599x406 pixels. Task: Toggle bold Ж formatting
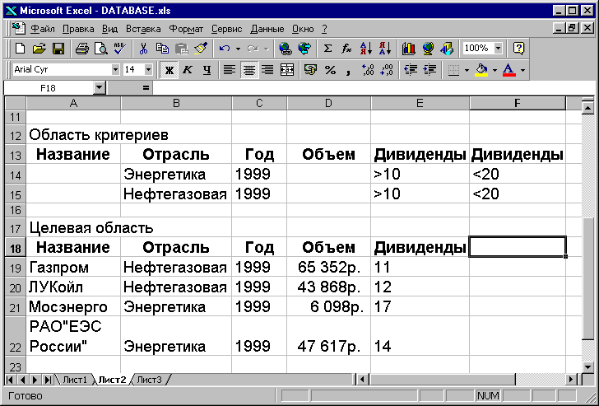tap(169, 69)
